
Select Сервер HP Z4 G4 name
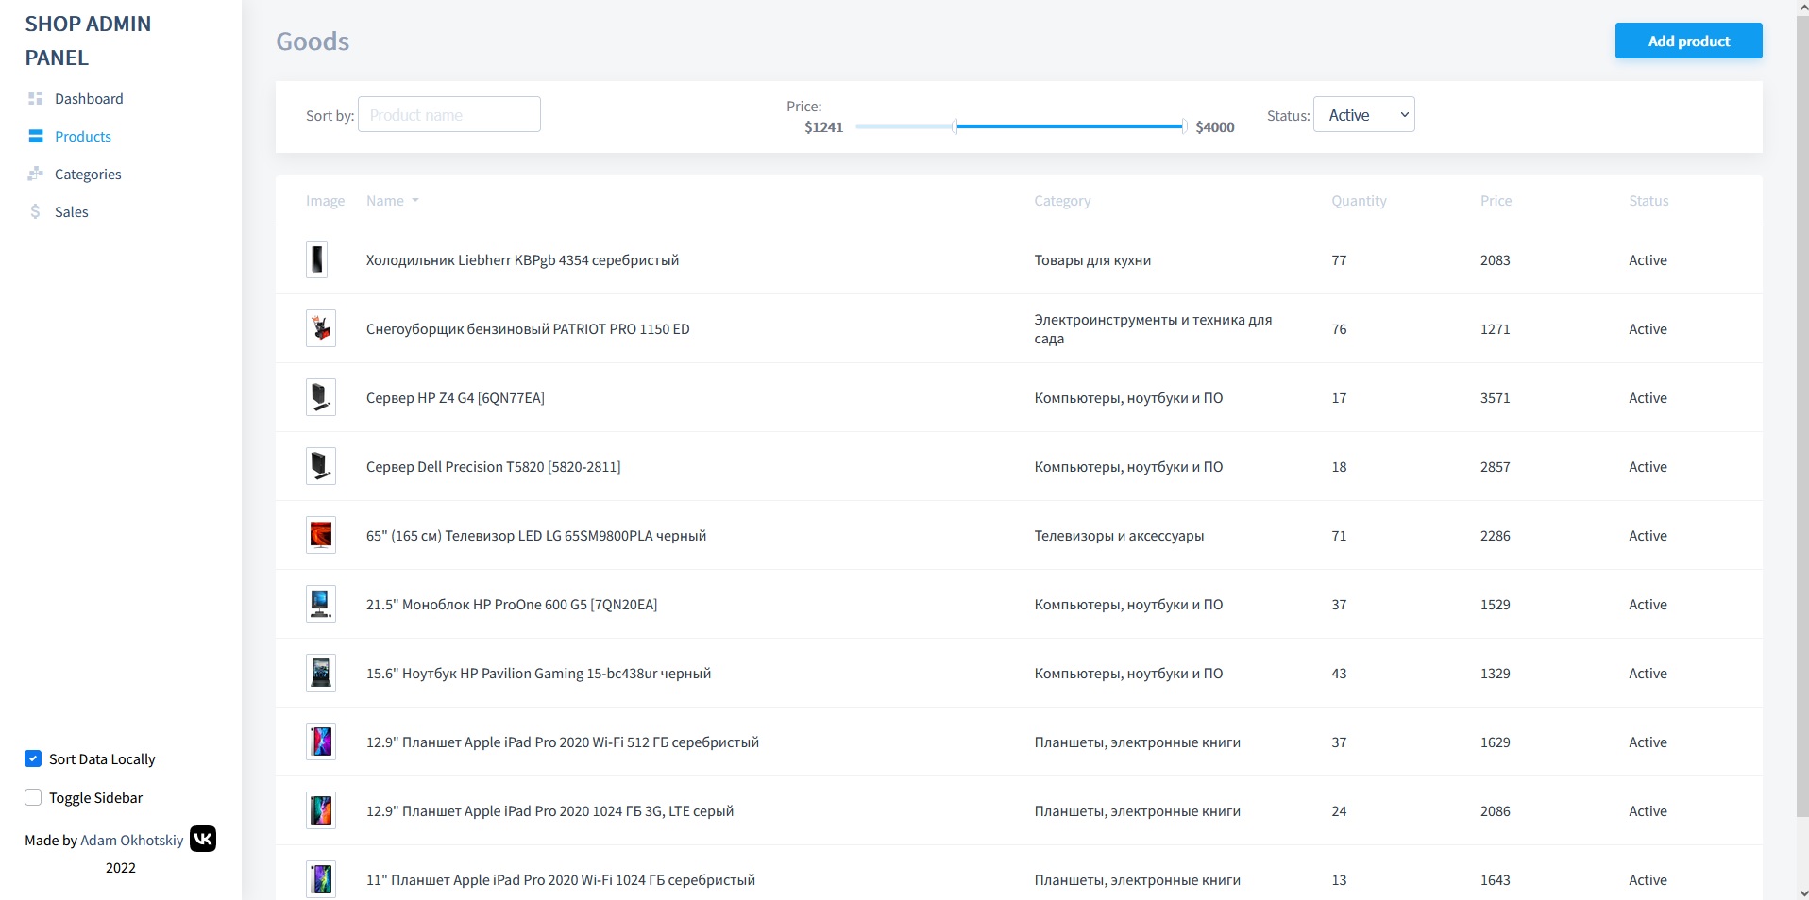pyautogui.click(x=455, y=398)
